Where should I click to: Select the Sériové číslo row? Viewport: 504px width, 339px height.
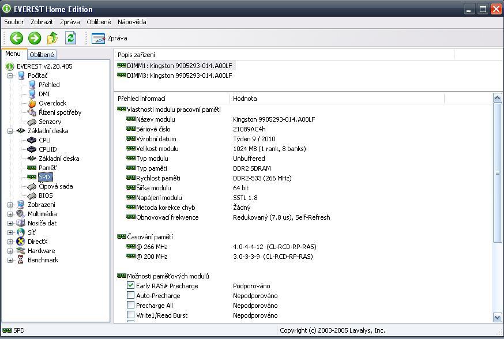click(303, 129)
